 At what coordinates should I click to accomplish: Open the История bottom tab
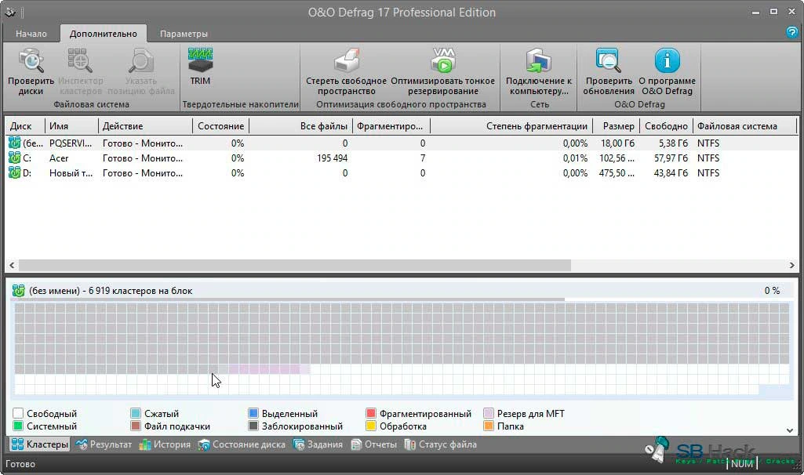[165, 444]
